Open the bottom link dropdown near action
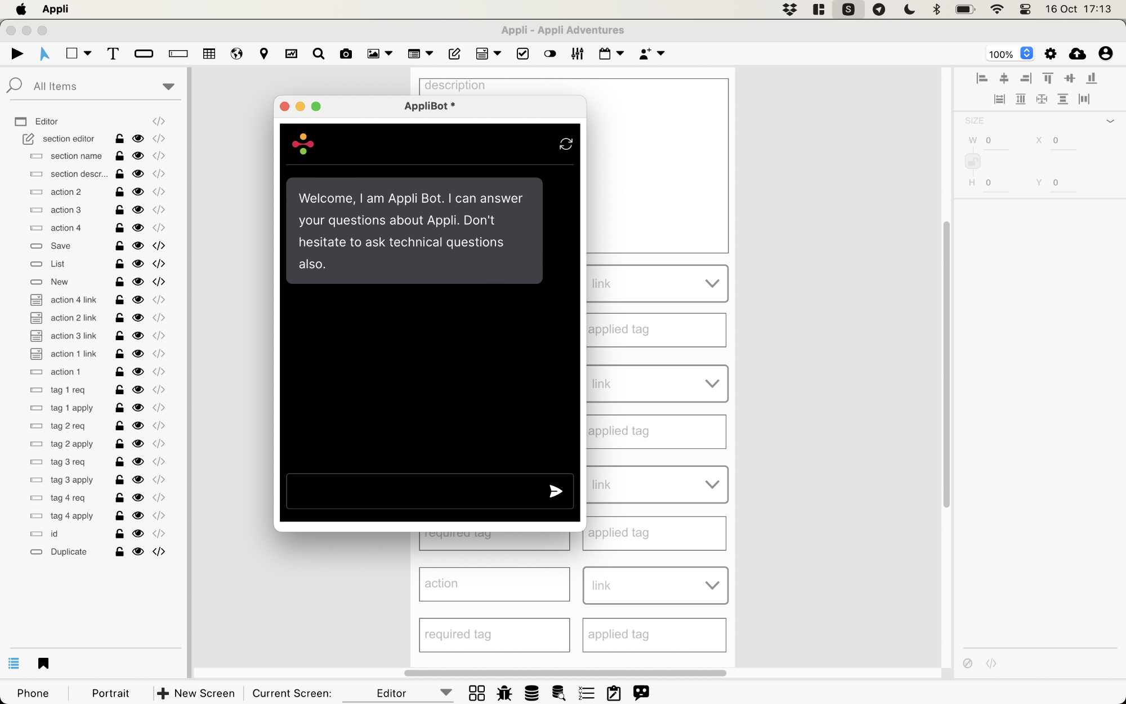1126x704 pixels. (x=655, y=585)
